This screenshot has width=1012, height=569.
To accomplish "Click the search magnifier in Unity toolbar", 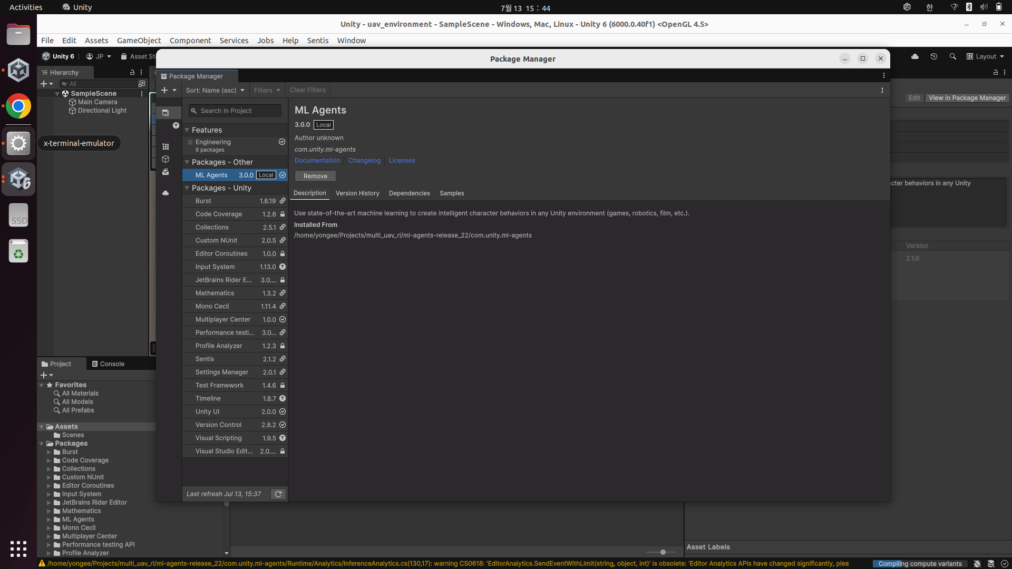I will click(x=952, y=56).
